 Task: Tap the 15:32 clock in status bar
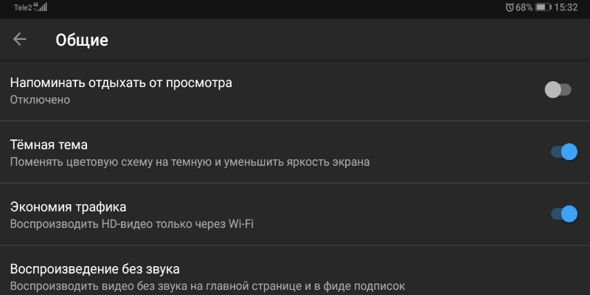pyautogui.click(x=566, y=7)
